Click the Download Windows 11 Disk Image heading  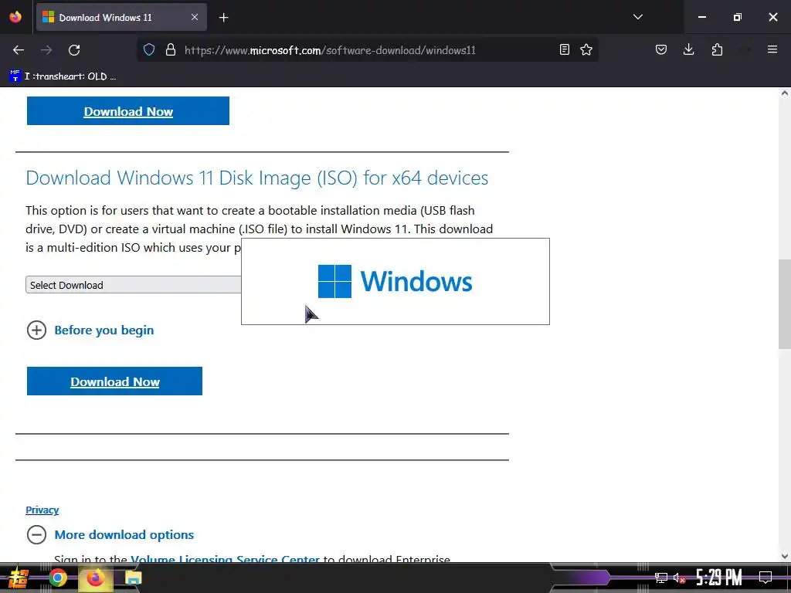pos(256,178)
